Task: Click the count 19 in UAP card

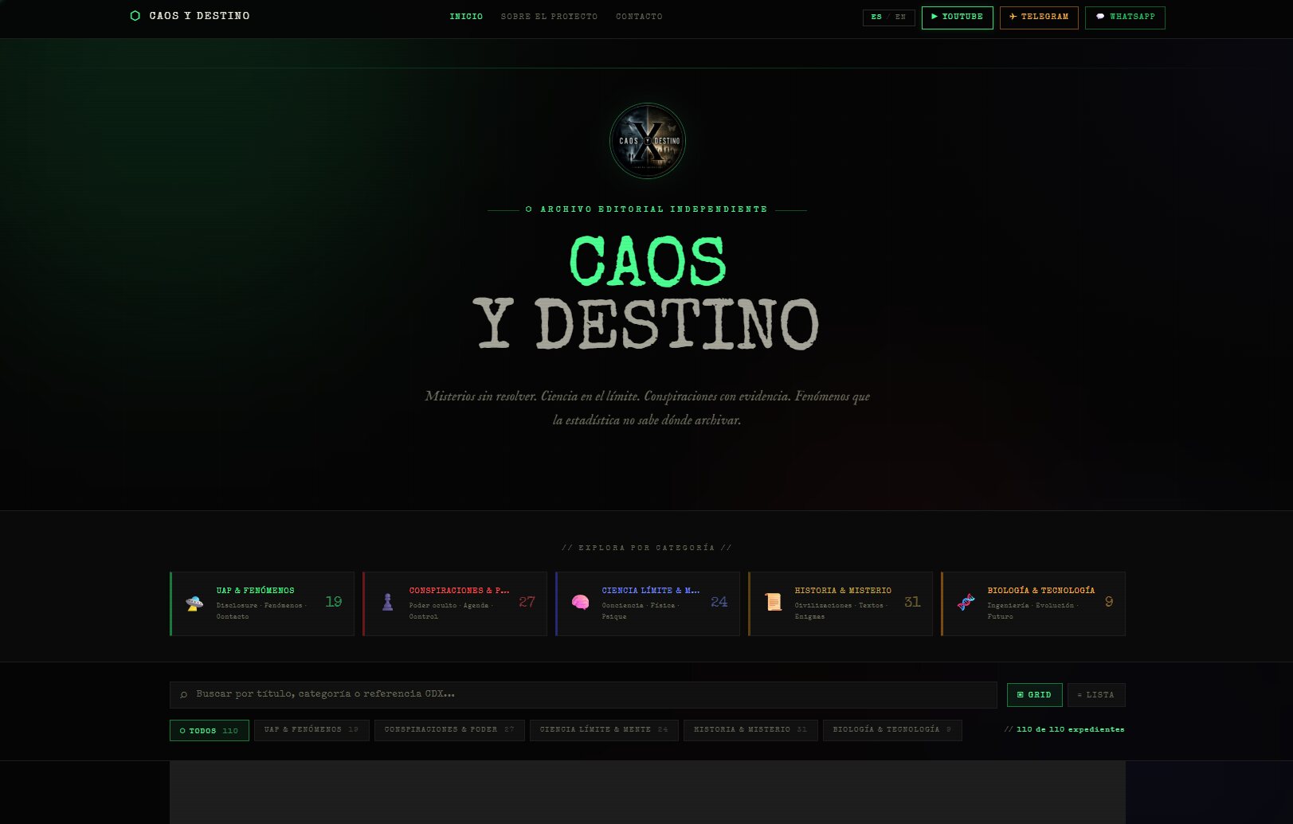Action: coord(334,602)
